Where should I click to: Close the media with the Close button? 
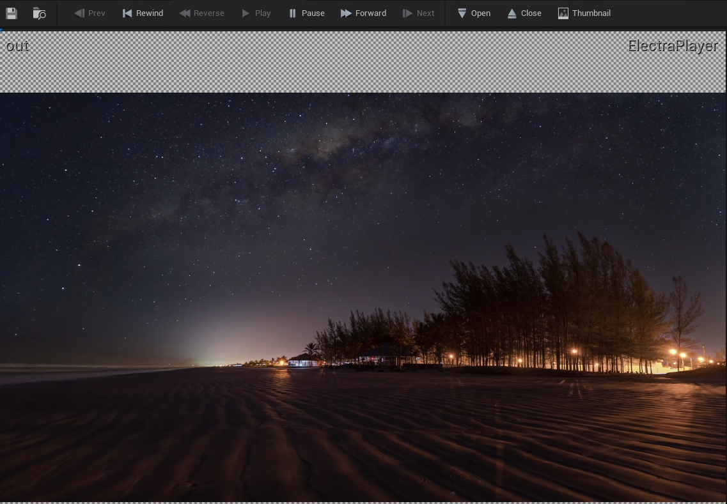pos(524,13)
